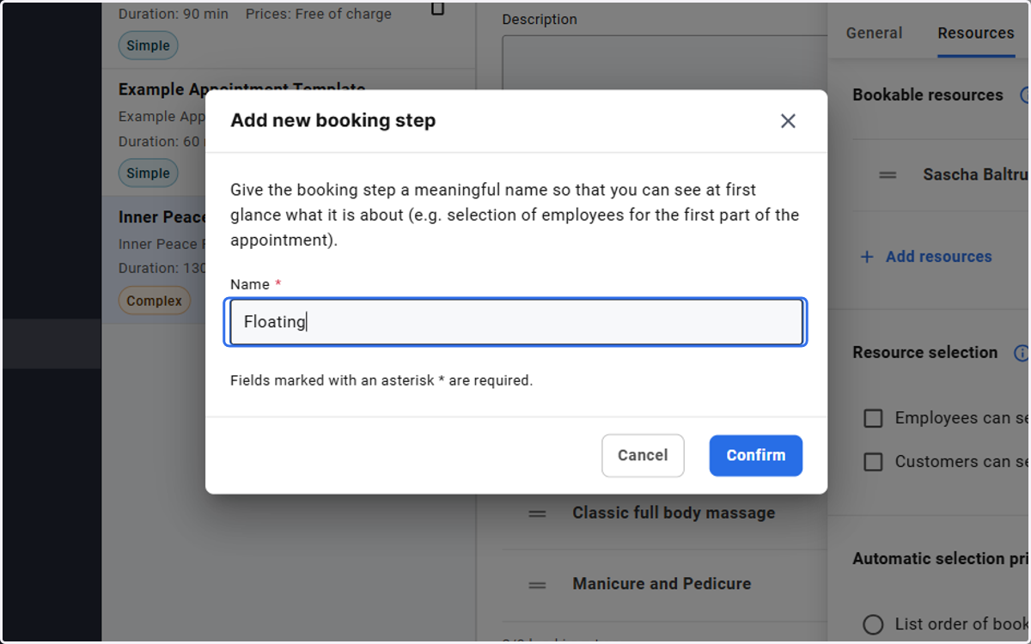Click the Prices: Free of charge text
1031x644 pixels.
click(319, 15)
